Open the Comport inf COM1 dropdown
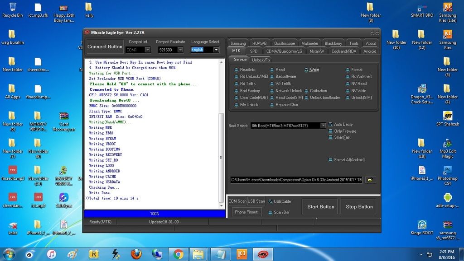Viewport: 464px width, 261px height. click(x=147, y=50)
